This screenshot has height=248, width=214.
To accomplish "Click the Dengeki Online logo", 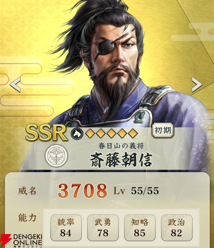I will point(21,241).
